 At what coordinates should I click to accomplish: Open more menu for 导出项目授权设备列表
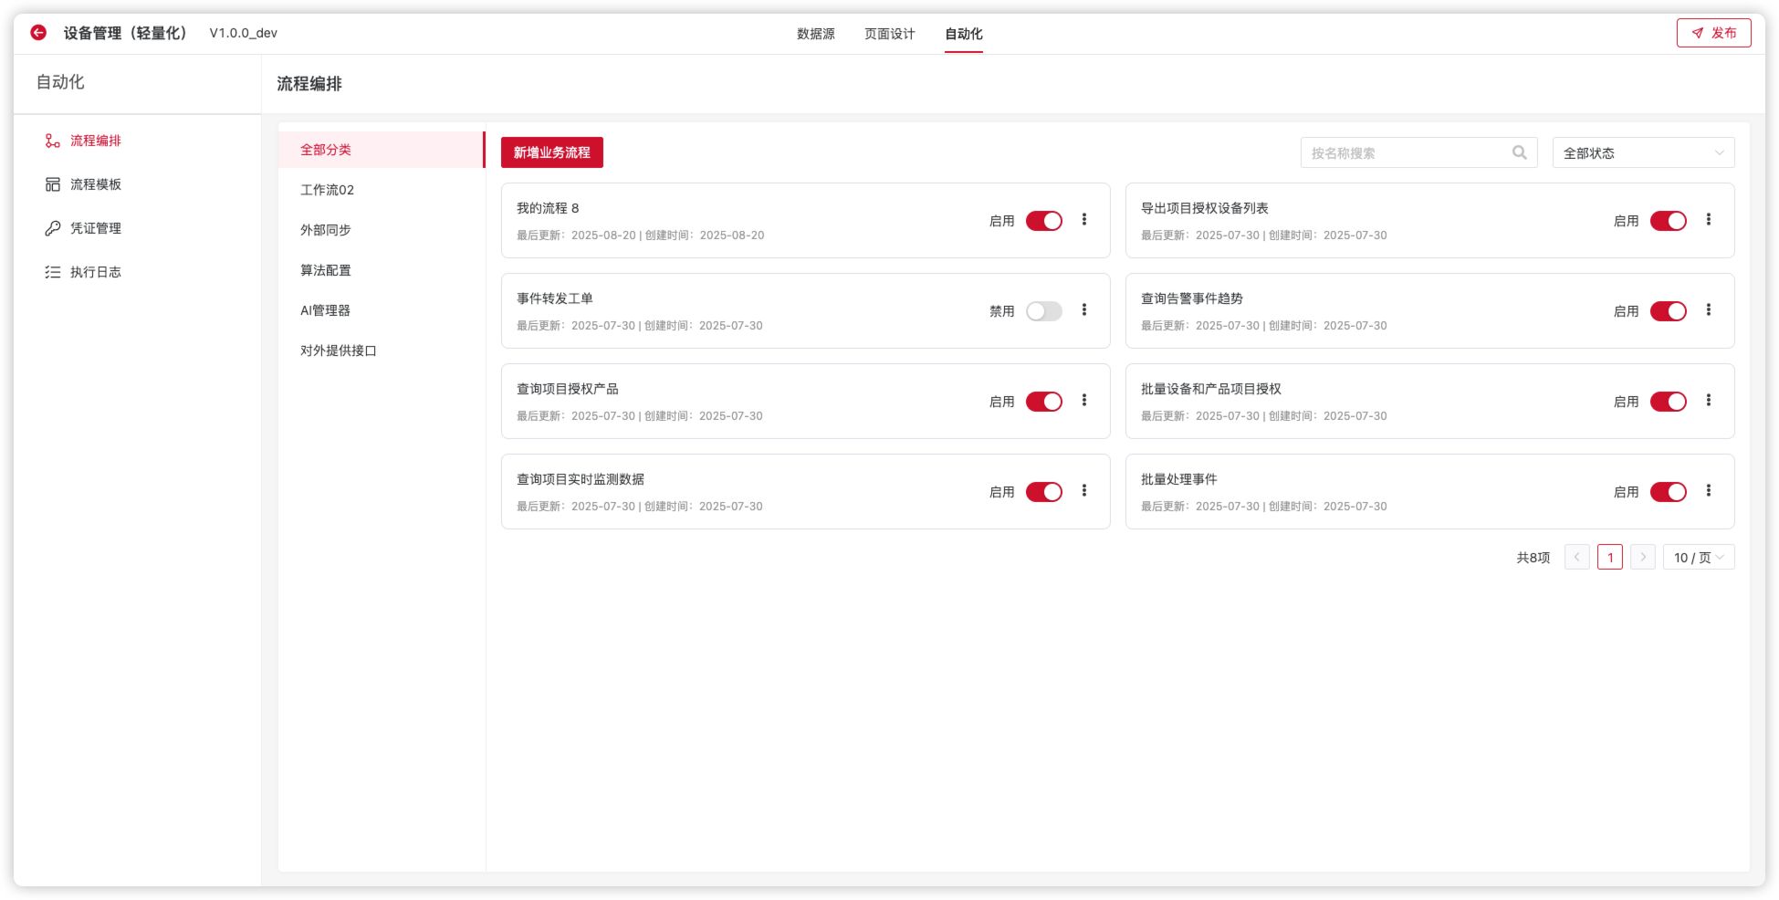1708,220
